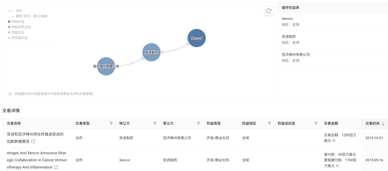This screenshot has width=388, height=171.
Task: Click 初始企业 legend entry
Action: [16, 22]
